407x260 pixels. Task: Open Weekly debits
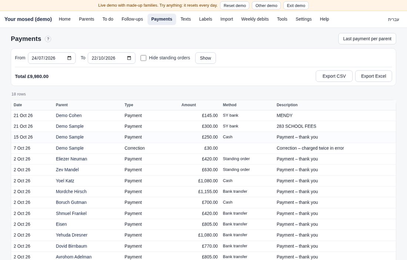point(255,19)
